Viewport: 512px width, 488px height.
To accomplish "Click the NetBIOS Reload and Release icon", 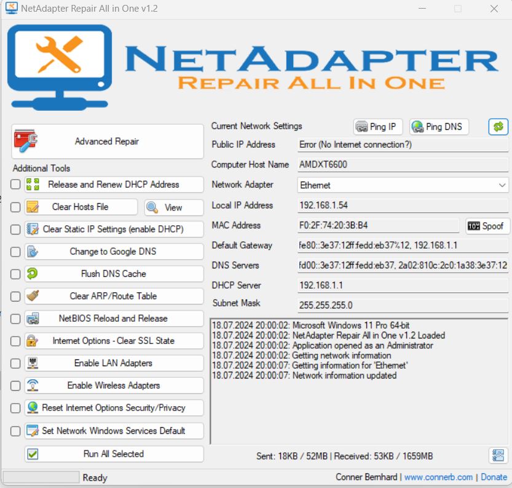I will (33, 318).
